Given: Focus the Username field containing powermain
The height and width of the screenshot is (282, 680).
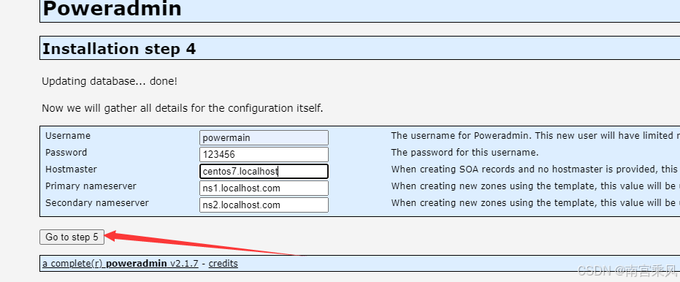Looking at the screenshot, I should click(264, 138).
